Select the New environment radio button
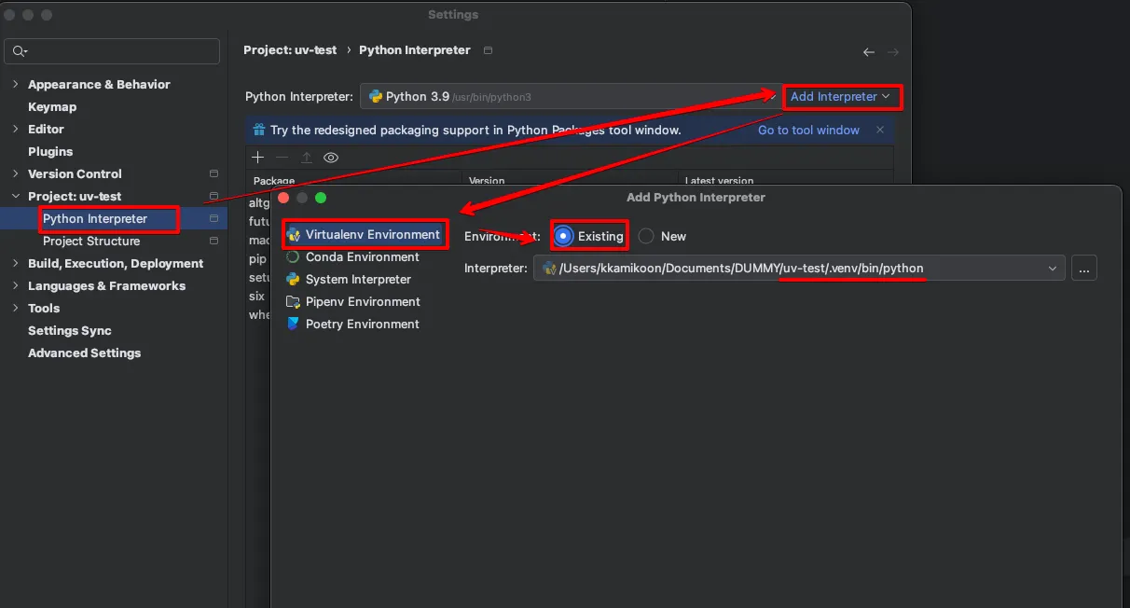 coord(646,236)
